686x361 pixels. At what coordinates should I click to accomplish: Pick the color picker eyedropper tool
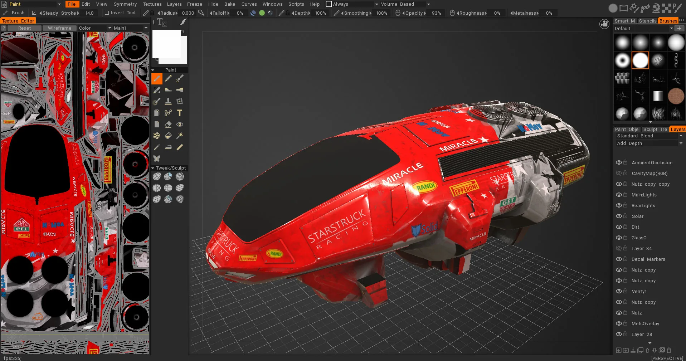(157, 147)
